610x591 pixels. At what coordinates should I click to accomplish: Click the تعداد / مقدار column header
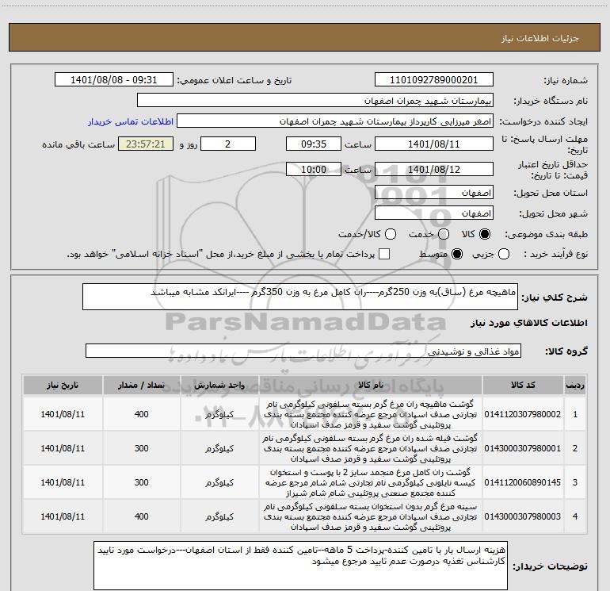(141, 386)
